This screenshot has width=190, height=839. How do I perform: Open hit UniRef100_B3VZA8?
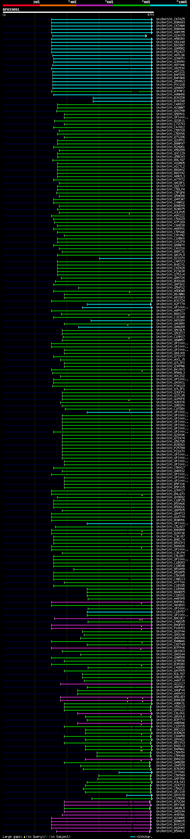pos(170,101)
